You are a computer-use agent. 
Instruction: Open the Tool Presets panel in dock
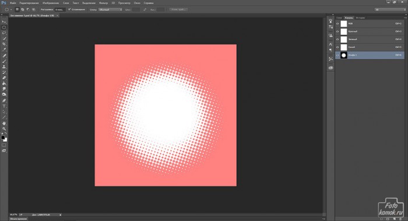point(330,59)
